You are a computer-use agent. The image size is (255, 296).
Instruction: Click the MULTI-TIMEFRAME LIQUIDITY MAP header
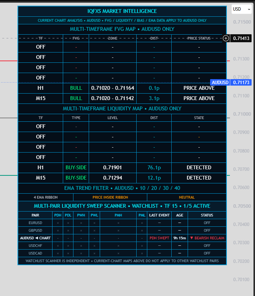point(122,108)
